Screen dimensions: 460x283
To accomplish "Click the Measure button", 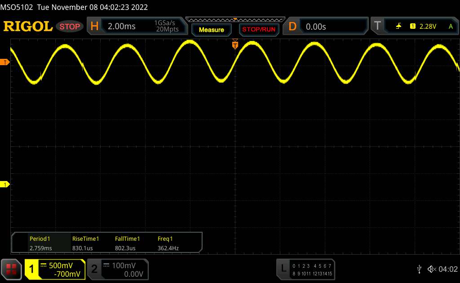I will click(211, 30).
